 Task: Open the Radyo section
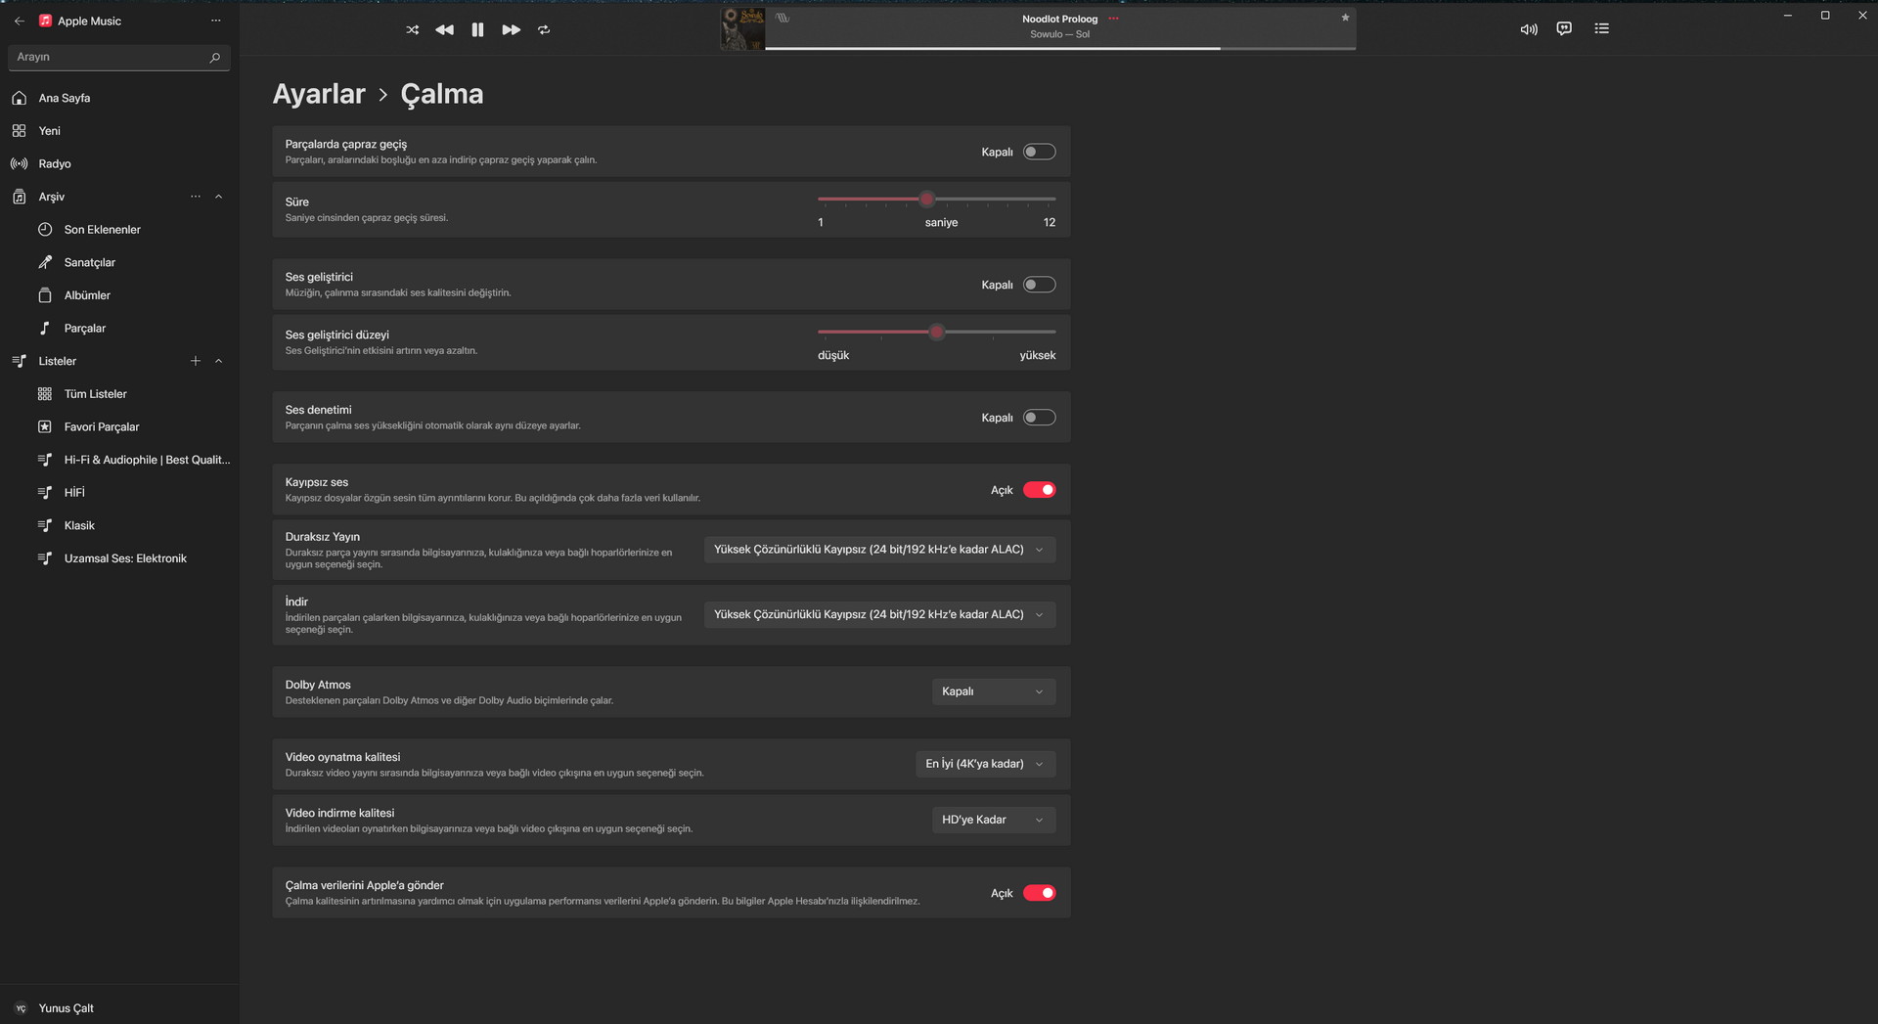tap(119, 164)
